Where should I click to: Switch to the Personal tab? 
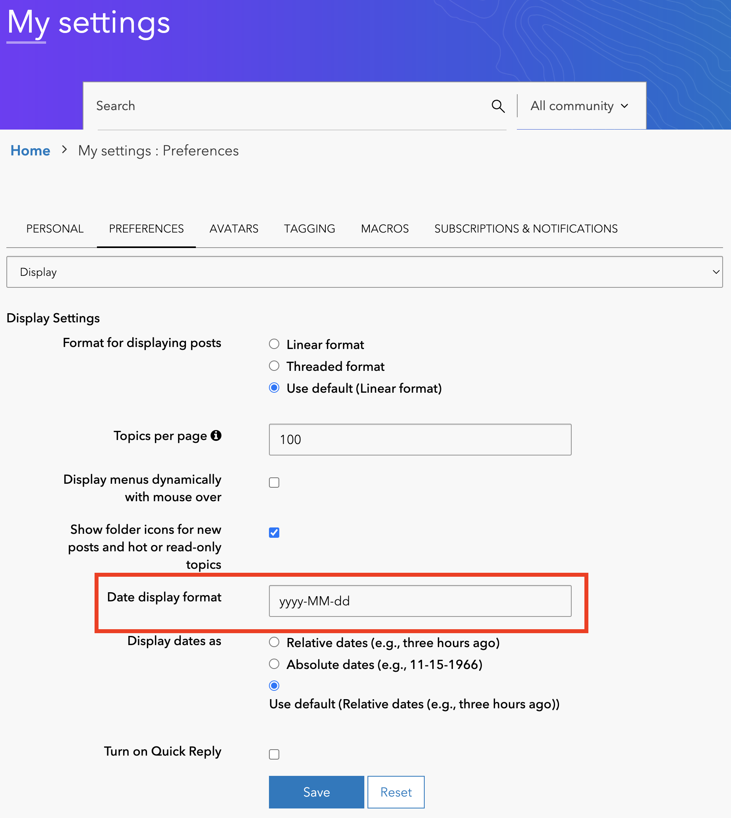click(55, 229)
